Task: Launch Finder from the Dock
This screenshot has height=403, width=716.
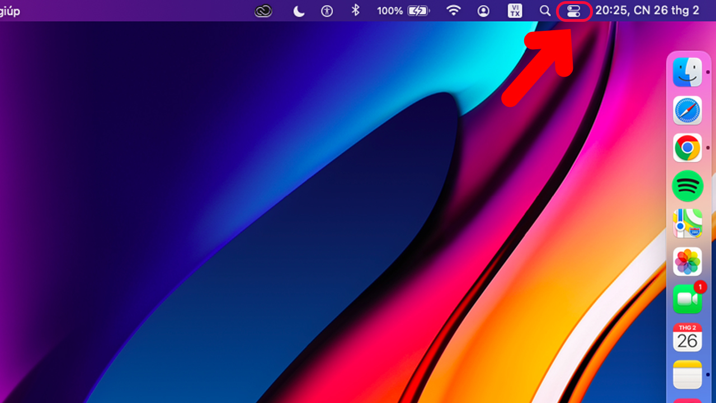Action: (687, 72)
